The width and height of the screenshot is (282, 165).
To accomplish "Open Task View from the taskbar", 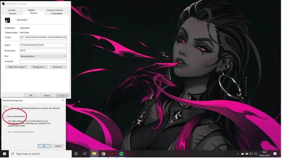I will [x=85, y=154].
